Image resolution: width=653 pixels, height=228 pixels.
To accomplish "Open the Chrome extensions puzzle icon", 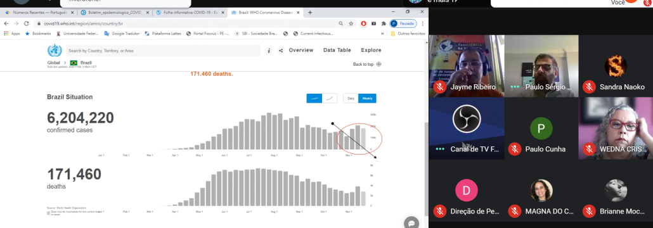I will pyautogui.click(x=384, y=23).
